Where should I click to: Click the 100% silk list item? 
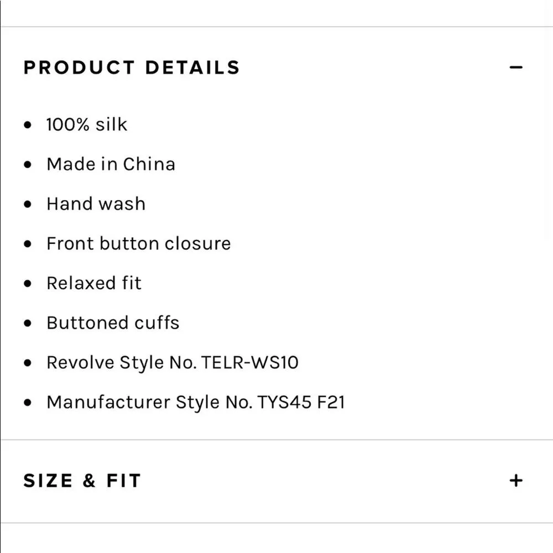(x=87, y=125)
